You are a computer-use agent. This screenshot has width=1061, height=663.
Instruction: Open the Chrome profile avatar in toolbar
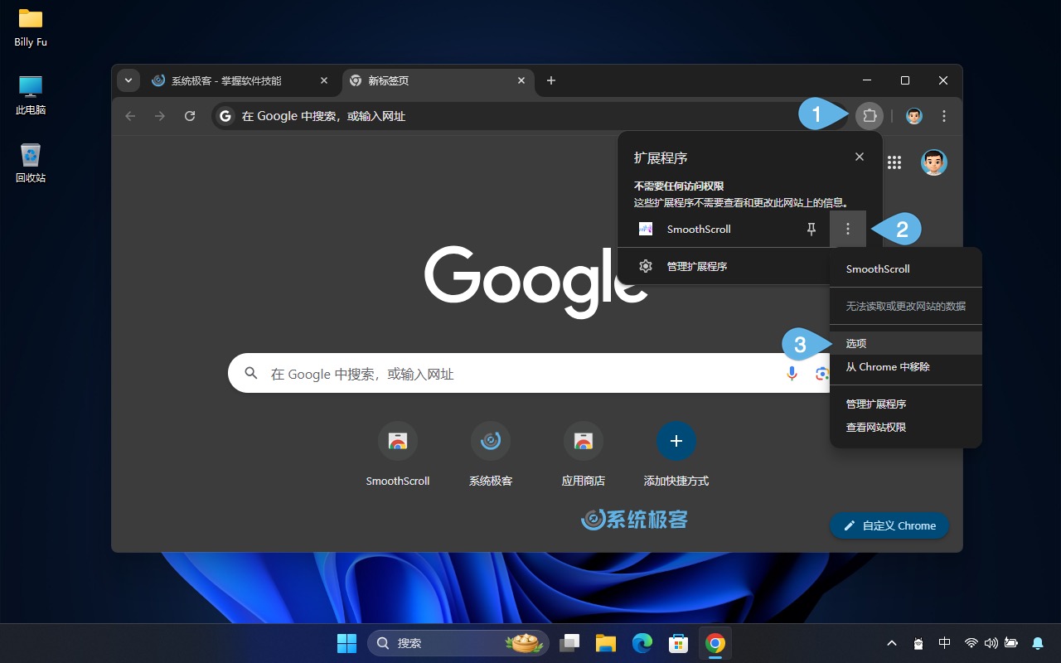[914, 116]
